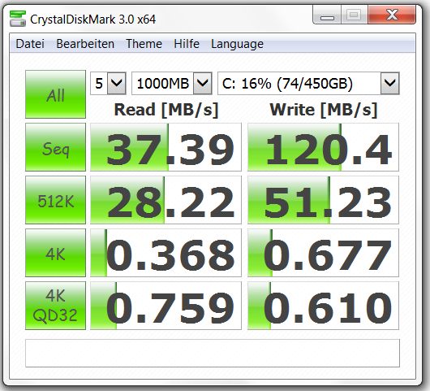Click the CrystalDiskMark app icon in title bar
430x391 pixels.
(18, 19)
